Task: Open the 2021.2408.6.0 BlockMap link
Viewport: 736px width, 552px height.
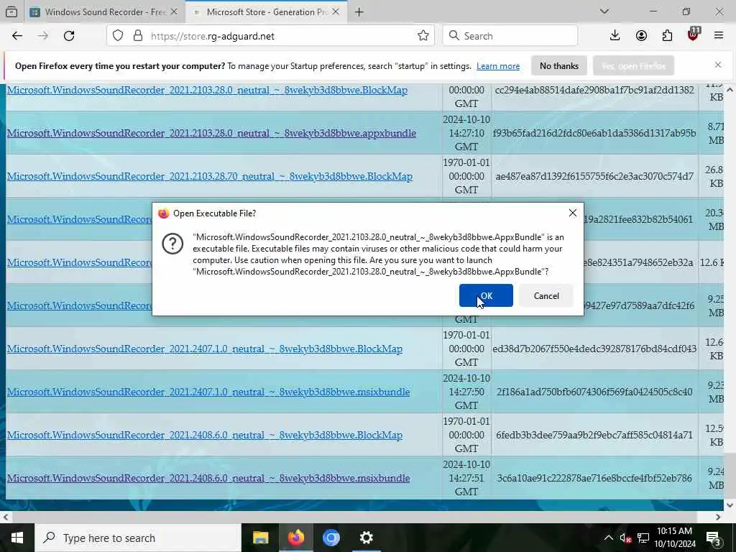Action: (205, 435)
